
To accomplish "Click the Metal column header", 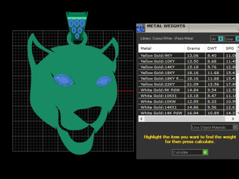I will (x=161, y=48).
